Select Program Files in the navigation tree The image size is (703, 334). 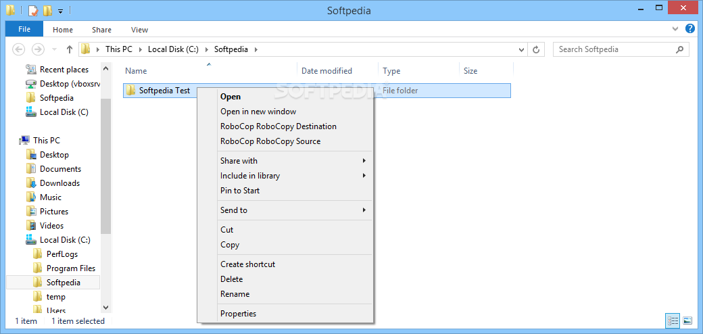point(71,268)
